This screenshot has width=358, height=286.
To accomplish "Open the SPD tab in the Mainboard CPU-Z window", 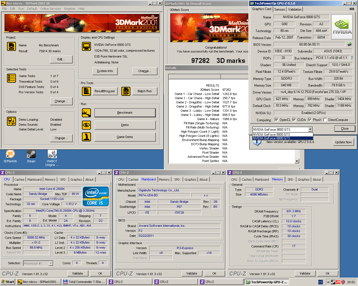I will (x=177, y=180).
